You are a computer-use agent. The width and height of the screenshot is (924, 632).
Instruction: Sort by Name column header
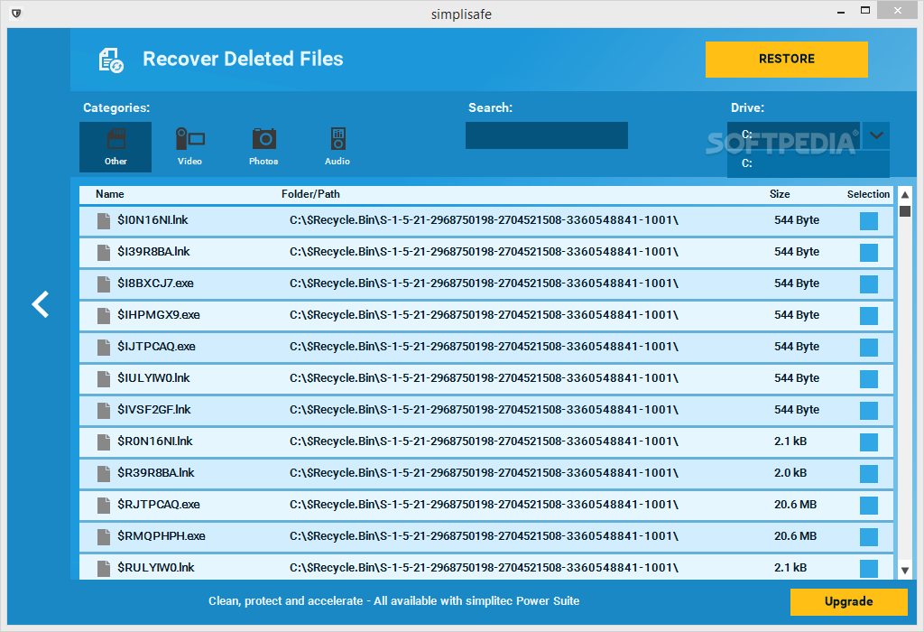coord(109,194)
